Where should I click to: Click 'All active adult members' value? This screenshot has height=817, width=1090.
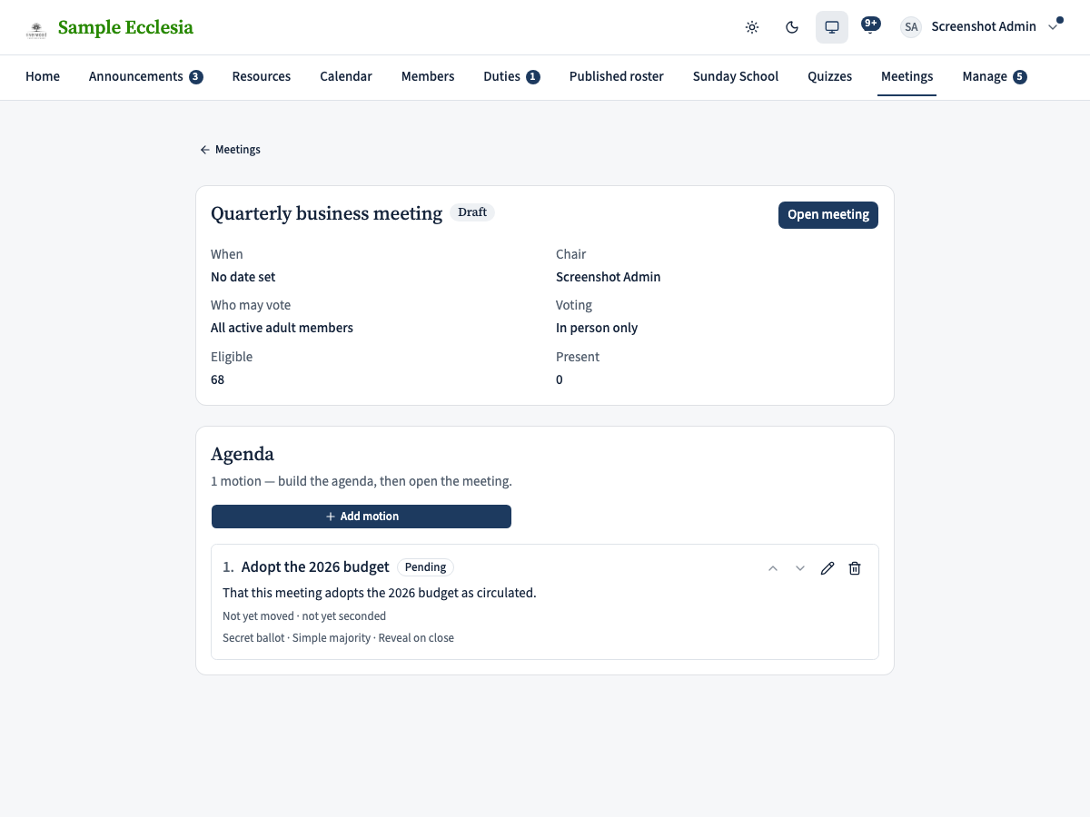pyautogui.click(x=282, y=328)
